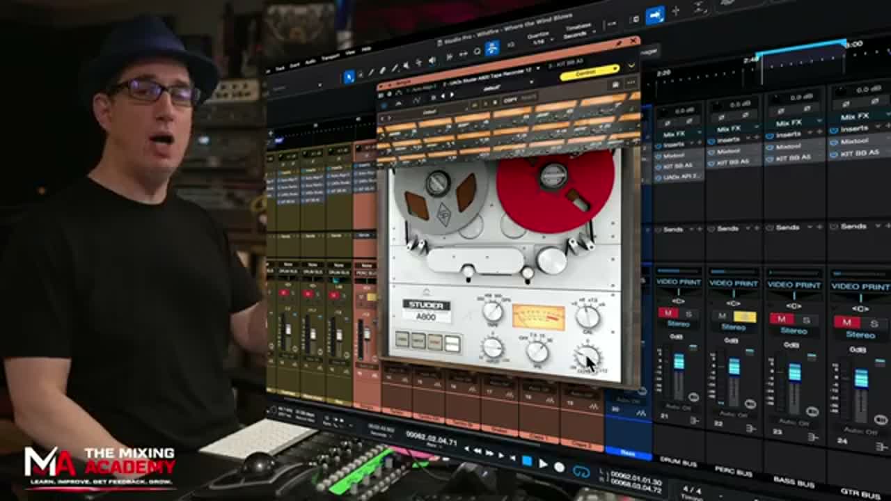Open the Help menu

click(x=366, y=49)
